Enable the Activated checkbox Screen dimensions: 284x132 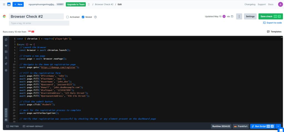pos(68,17)
